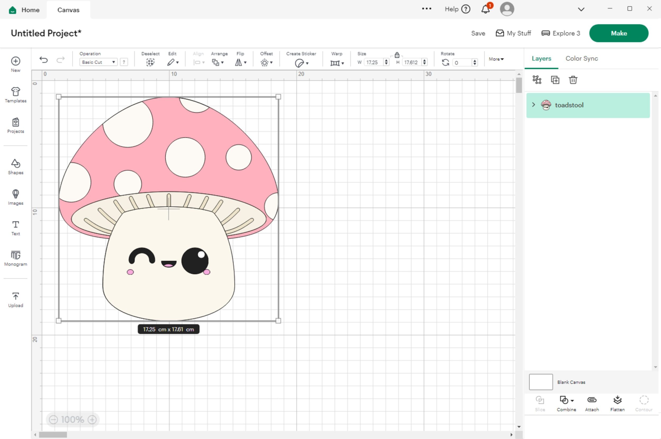Image resolution: width=661 pixels, height=439 pixels.
Task: Switch to the Color Sync tab
Action: (x=581, y=59)
